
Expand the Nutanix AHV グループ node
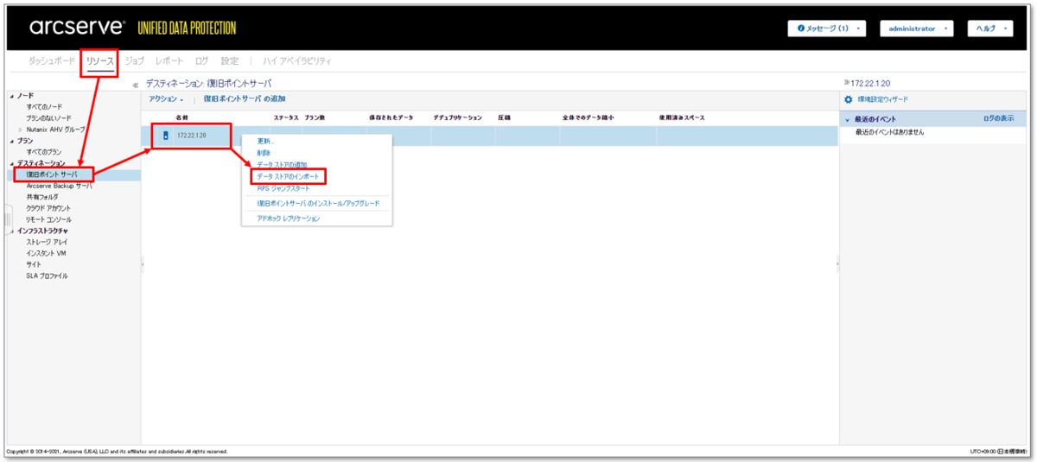point(21,130)
